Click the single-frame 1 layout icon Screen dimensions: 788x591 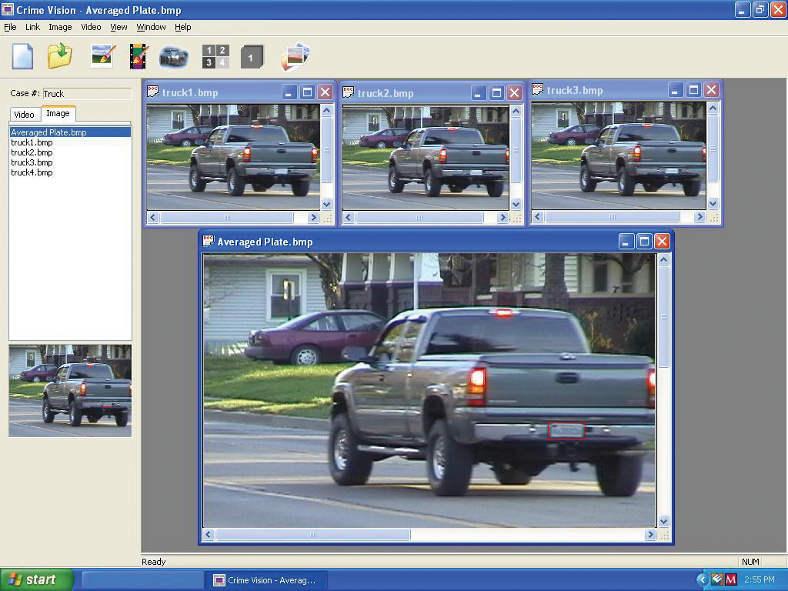pos(251,57)
